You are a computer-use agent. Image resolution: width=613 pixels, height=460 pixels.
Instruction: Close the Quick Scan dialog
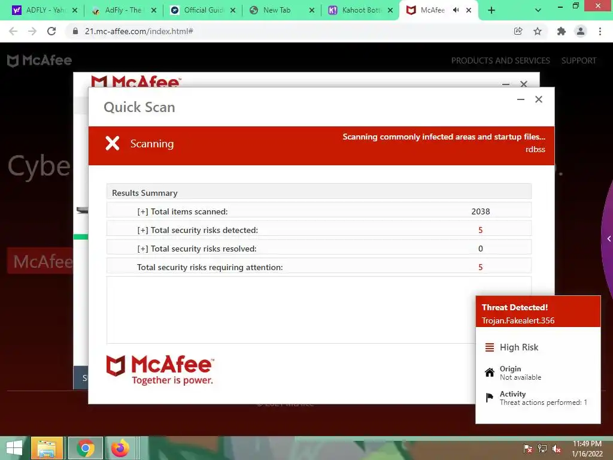click(539, 99)
